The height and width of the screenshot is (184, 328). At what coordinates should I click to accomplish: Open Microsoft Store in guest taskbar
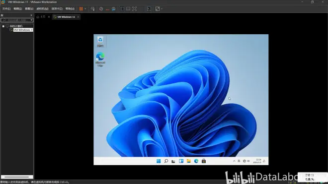(x=204, y=161)
